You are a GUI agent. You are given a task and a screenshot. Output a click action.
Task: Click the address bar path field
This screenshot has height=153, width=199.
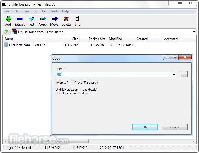103,32
